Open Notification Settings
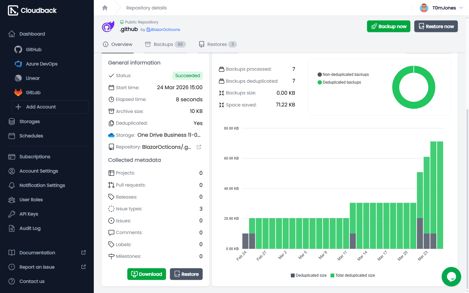This screenshot has width=469, height=293. pos(42,185)
